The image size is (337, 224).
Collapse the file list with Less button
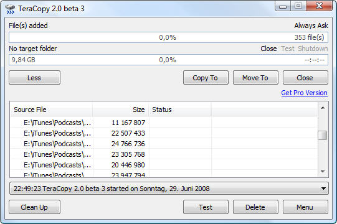click(x=34, y=78)
